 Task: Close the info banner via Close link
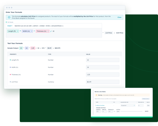[119, 17]
